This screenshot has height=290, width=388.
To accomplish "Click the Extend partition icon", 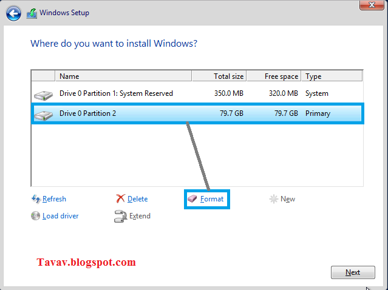I will pyautogui.click(x=120, y=216).
